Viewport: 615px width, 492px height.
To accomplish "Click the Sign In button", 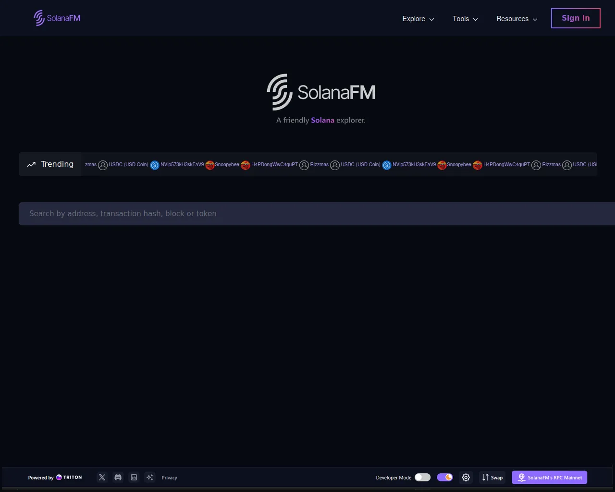I will (x=576, y=18).
